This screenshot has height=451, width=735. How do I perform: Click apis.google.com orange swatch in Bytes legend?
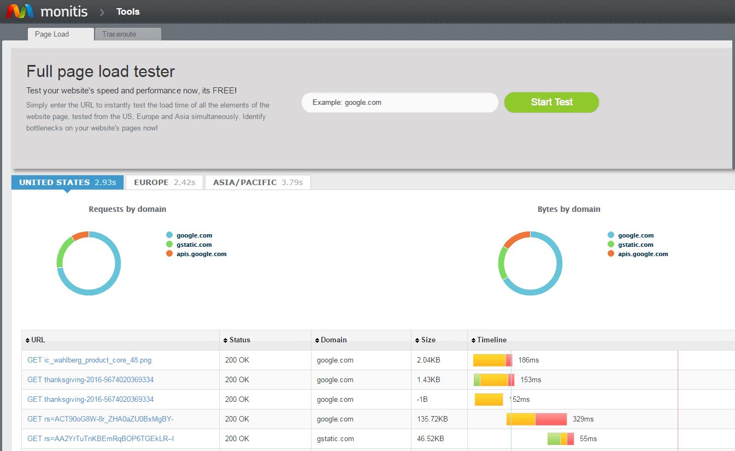611,254
